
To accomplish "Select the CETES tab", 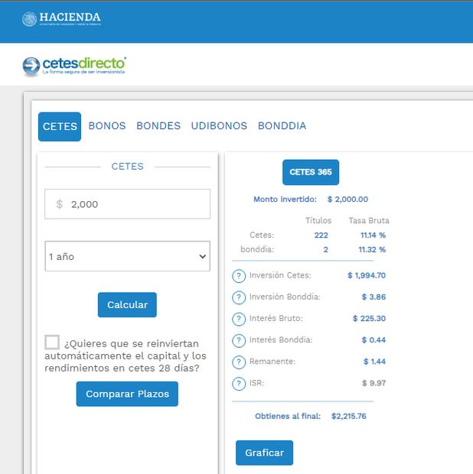I will [60, 126].
